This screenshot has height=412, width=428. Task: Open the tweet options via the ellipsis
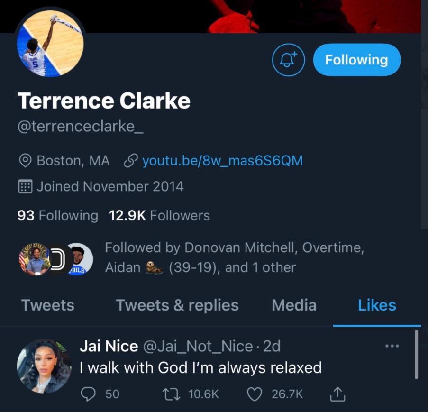click(392, 346)
